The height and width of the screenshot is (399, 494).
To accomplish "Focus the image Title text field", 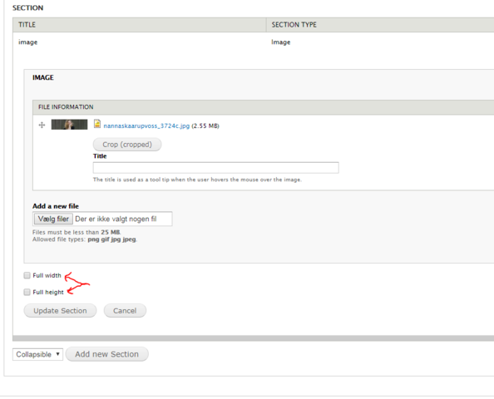I will pyautogui.click(x=215, y=168).
